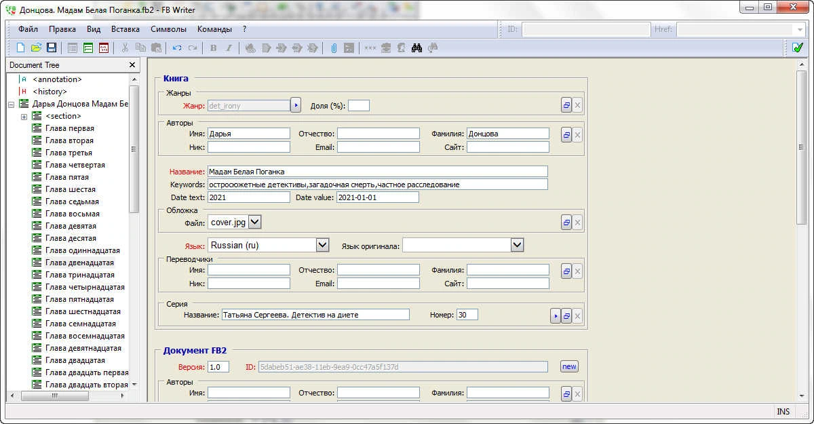Open the Язык Russian (ru) dropdown
Image resolution: width=814 pixels, height=424 pixels.
(x=323, y=245)
